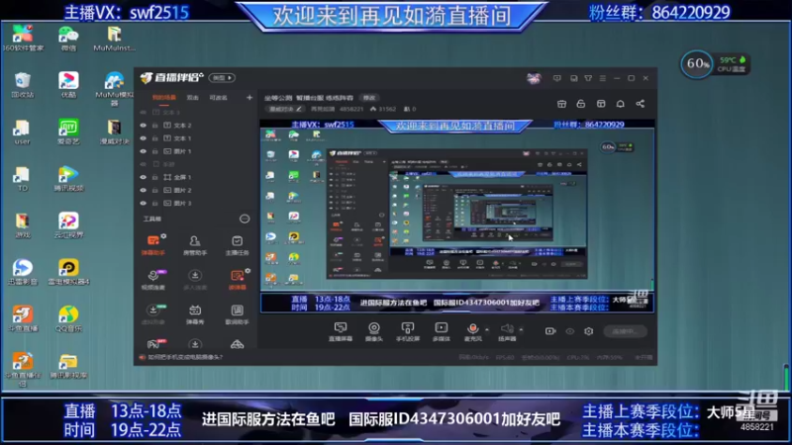Open the message icon in title bar
This screenshot has width=792, height=445.
(557, 78)
